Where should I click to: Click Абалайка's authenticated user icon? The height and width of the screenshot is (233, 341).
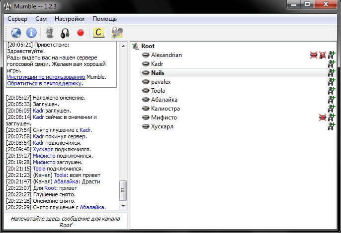pos(332,100)
